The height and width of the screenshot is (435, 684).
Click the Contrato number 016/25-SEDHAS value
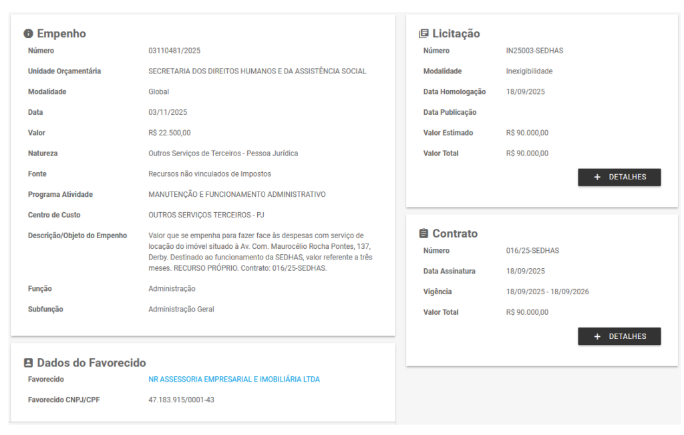point(532,251)
